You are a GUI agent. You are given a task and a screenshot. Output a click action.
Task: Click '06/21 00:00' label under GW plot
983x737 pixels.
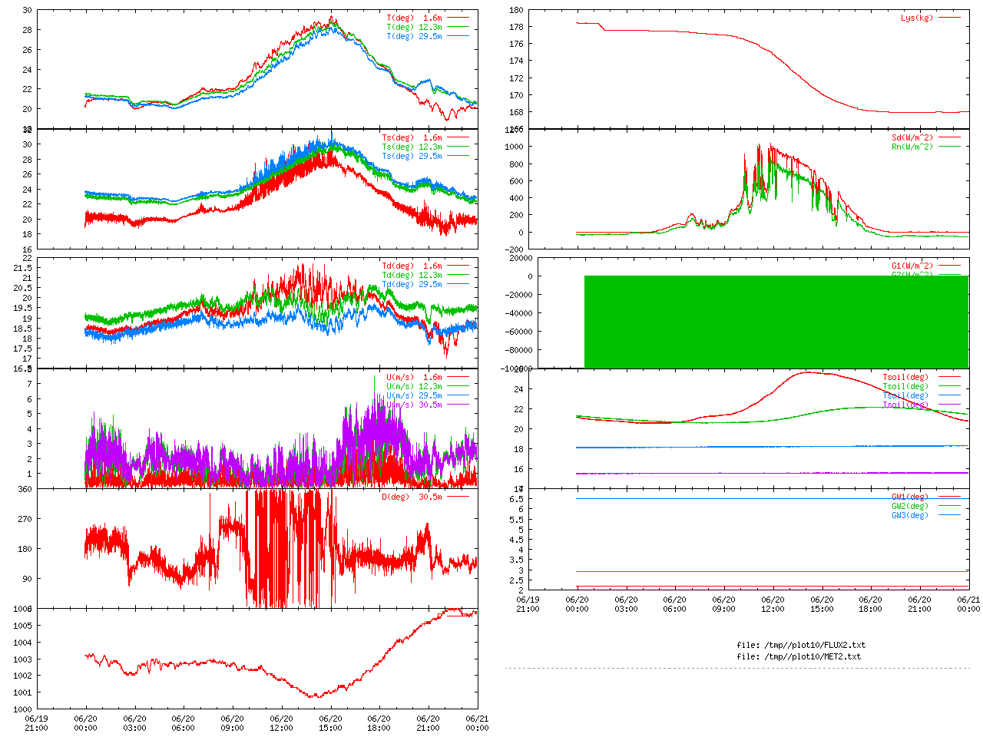click(968, 604)
